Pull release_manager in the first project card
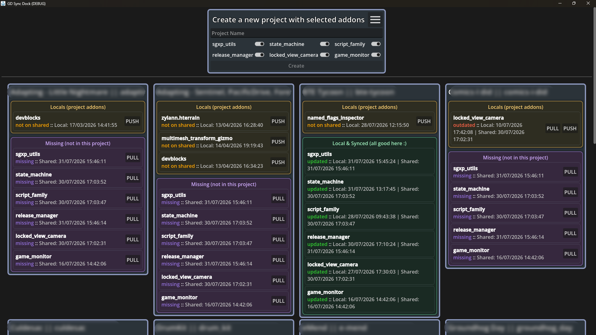Screen dimensions: 596x335 (133, 219)
